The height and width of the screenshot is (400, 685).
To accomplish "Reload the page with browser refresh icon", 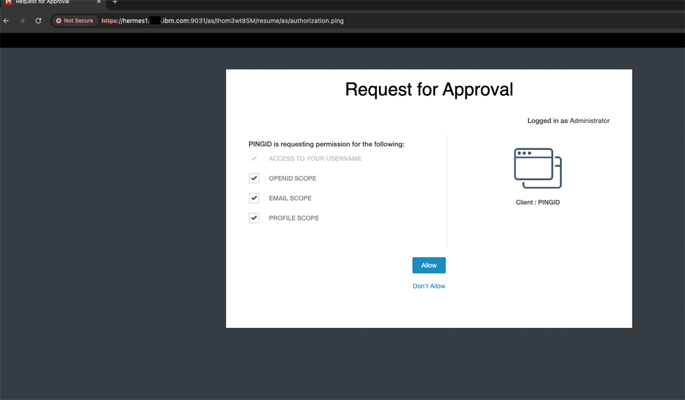I will (x=38, y=21).
